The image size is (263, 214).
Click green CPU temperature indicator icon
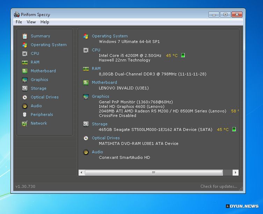click(183, 55)
